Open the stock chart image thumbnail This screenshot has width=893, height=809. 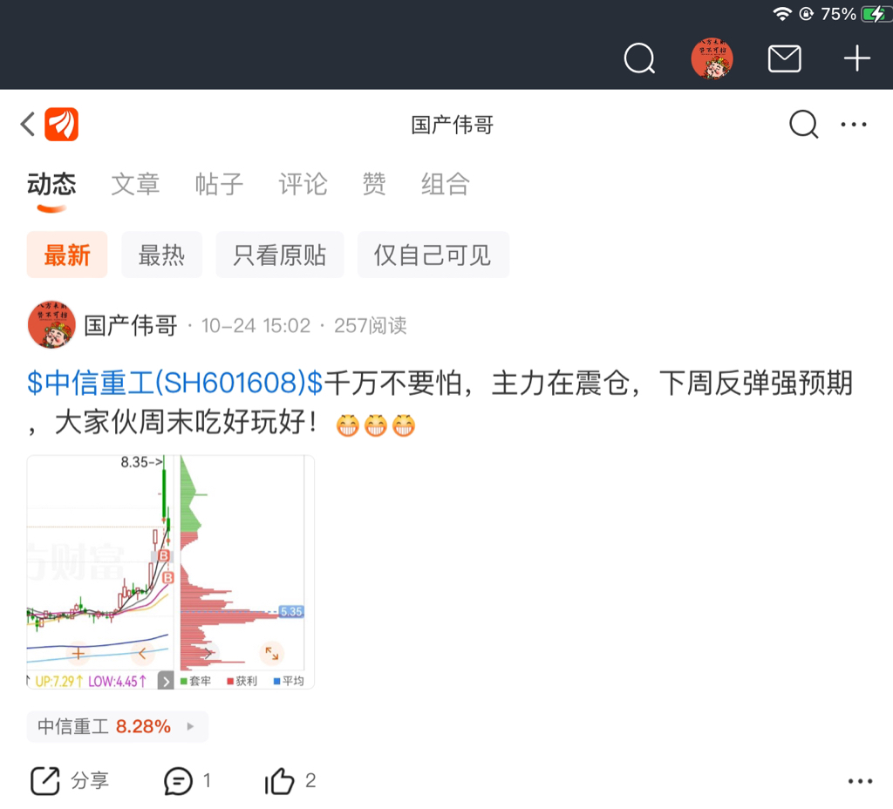[170, 572]
